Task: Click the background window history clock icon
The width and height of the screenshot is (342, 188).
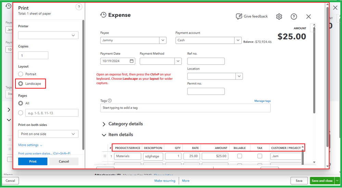Action: pyautogui.click(x=8, y=6)
